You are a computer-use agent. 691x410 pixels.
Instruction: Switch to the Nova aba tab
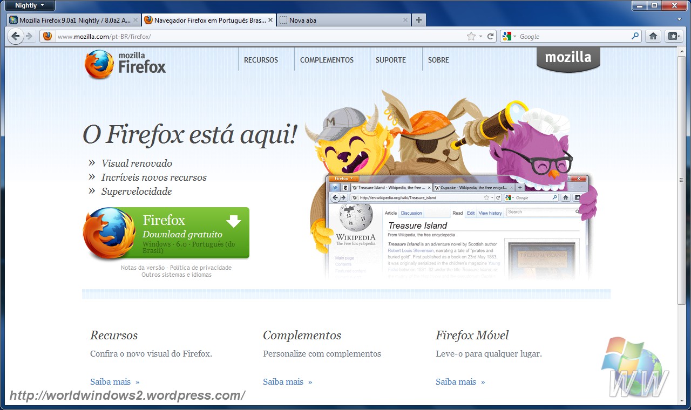(344, 20)
